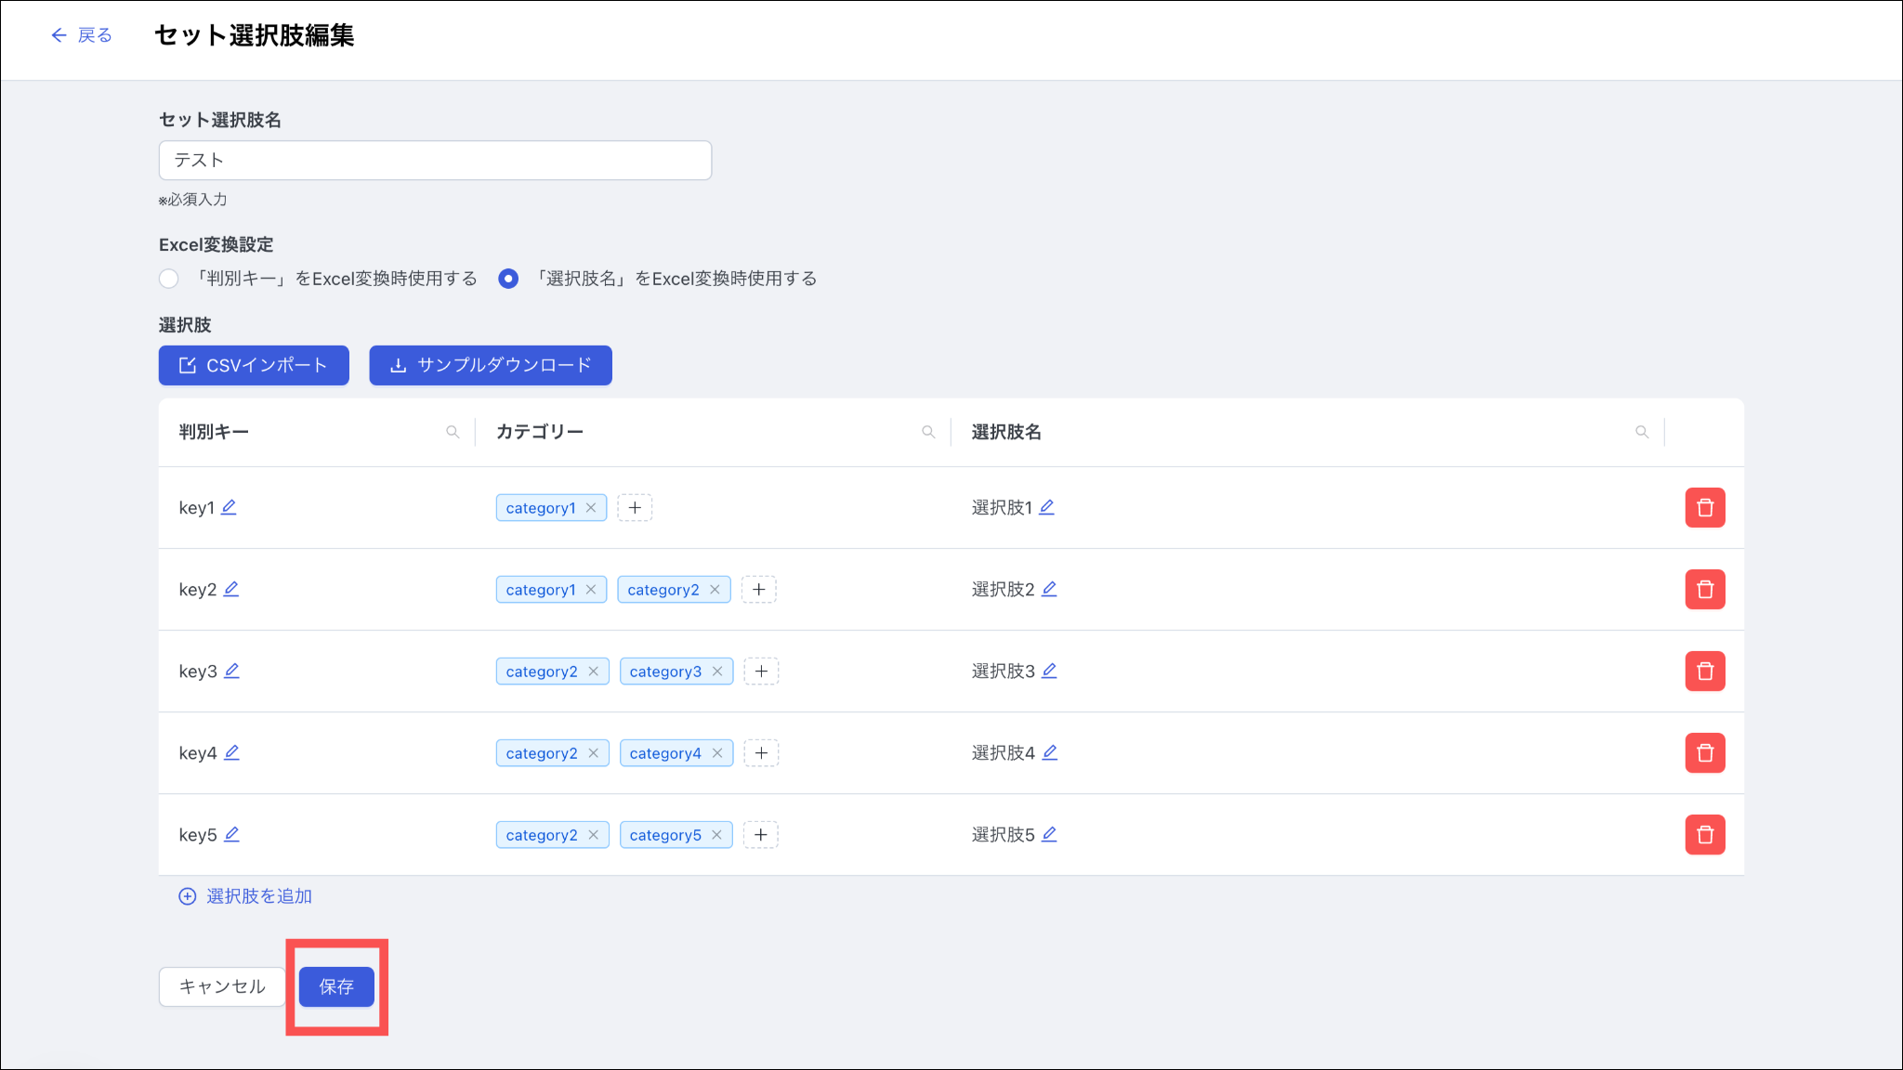The width and height of the screenshot is (1903, 1070).
Task: Add a category to key4 with the plus button
Action: (x=761, y=753)
